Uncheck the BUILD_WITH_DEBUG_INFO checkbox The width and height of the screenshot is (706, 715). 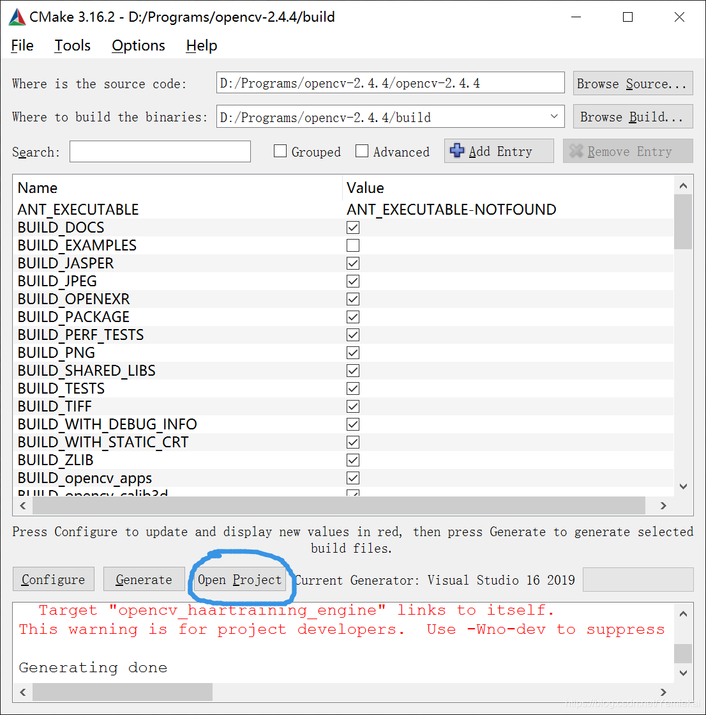(353, 424)
